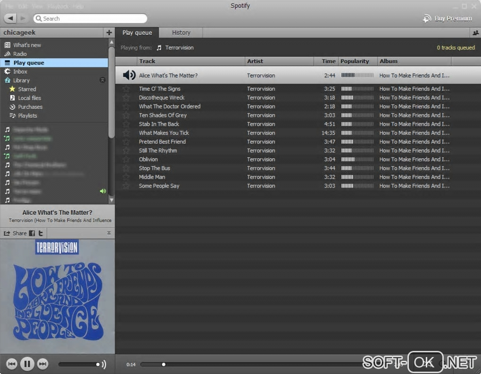Skip to the next track
The height and width of the screenshot is (374, 481).
[x=42, y=364]
